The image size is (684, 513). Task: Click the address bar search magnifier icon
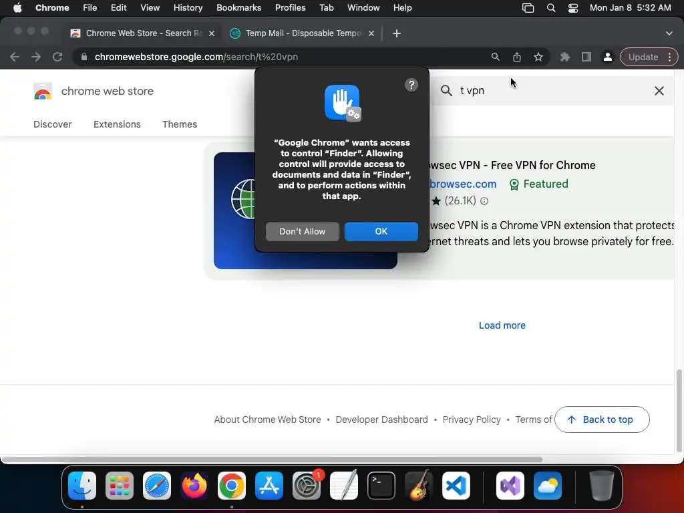click(495, 57)
